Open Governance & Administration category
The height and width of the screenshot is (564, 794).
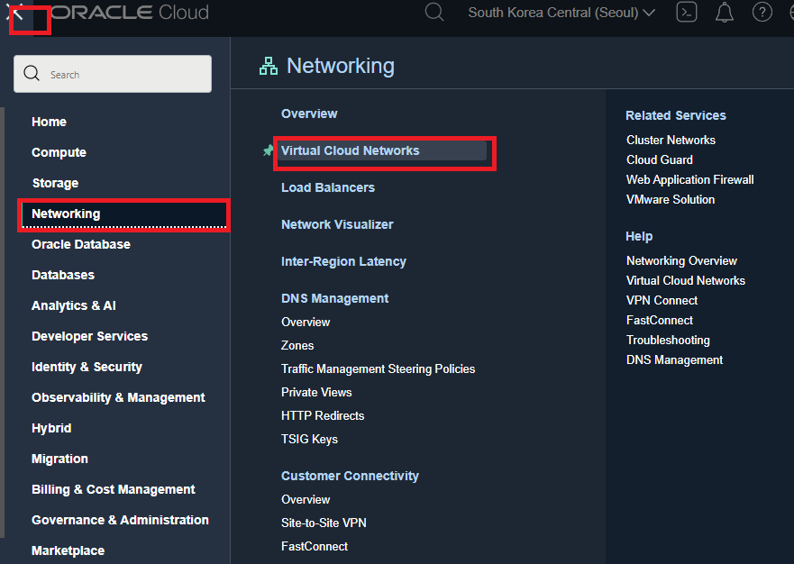(x=120, y=520)
